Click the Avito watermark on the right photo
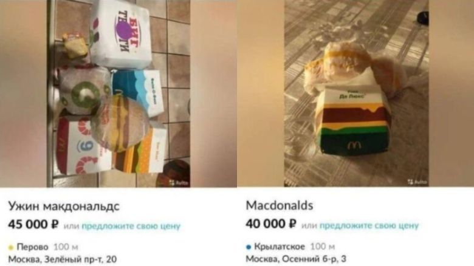The image size is (474, 266). (x=417, y=182)
